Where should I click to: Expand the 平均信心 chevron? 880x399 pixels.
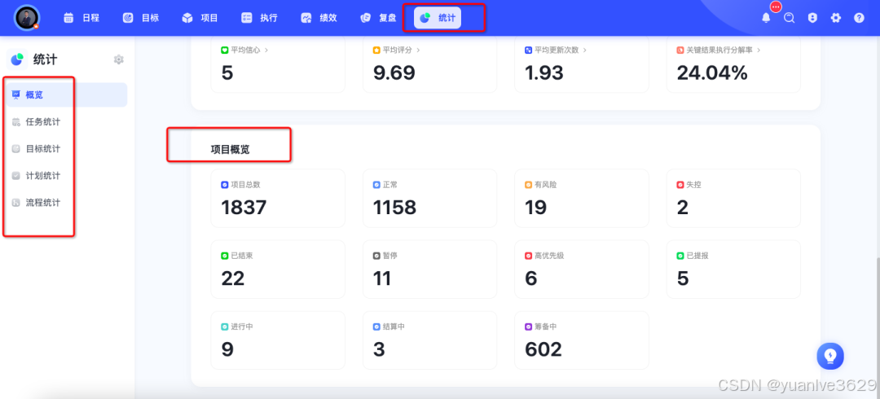point(266,50)
